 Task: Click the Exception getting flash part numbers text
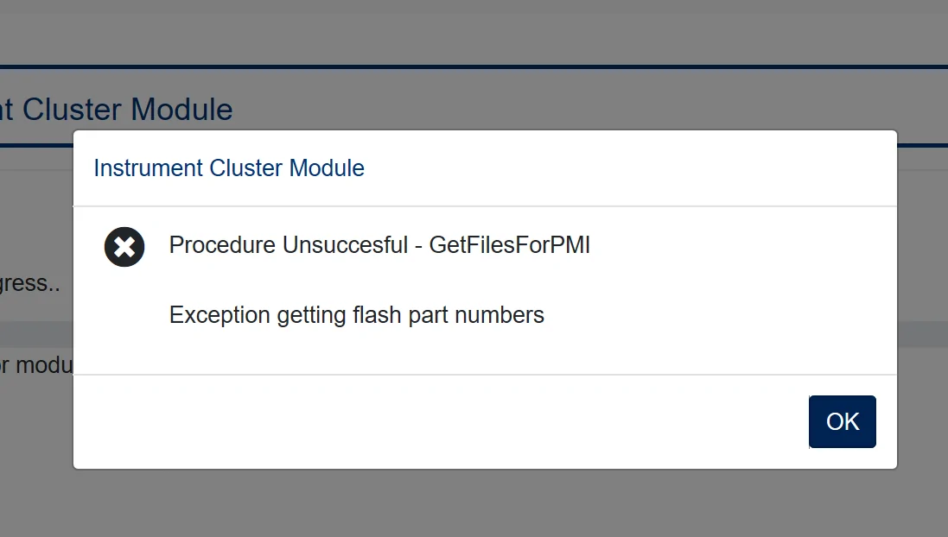[357, 315]
